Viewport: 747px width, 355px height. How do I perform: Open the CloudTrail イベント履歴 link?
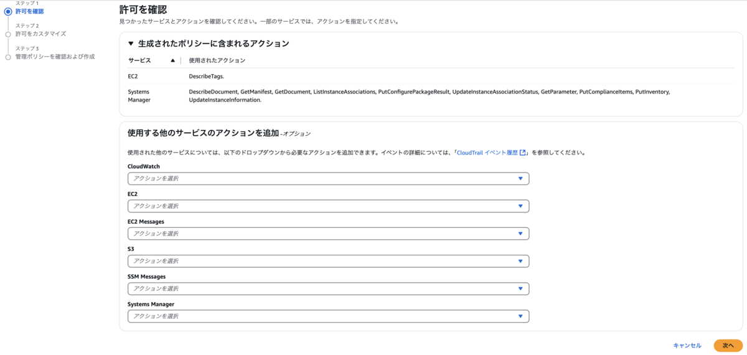[x=492, y=152]
